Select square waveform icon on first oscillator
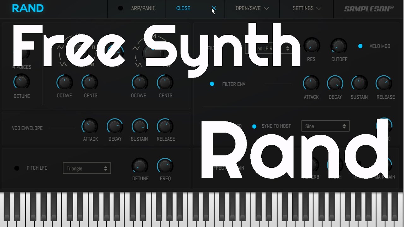 94,48
